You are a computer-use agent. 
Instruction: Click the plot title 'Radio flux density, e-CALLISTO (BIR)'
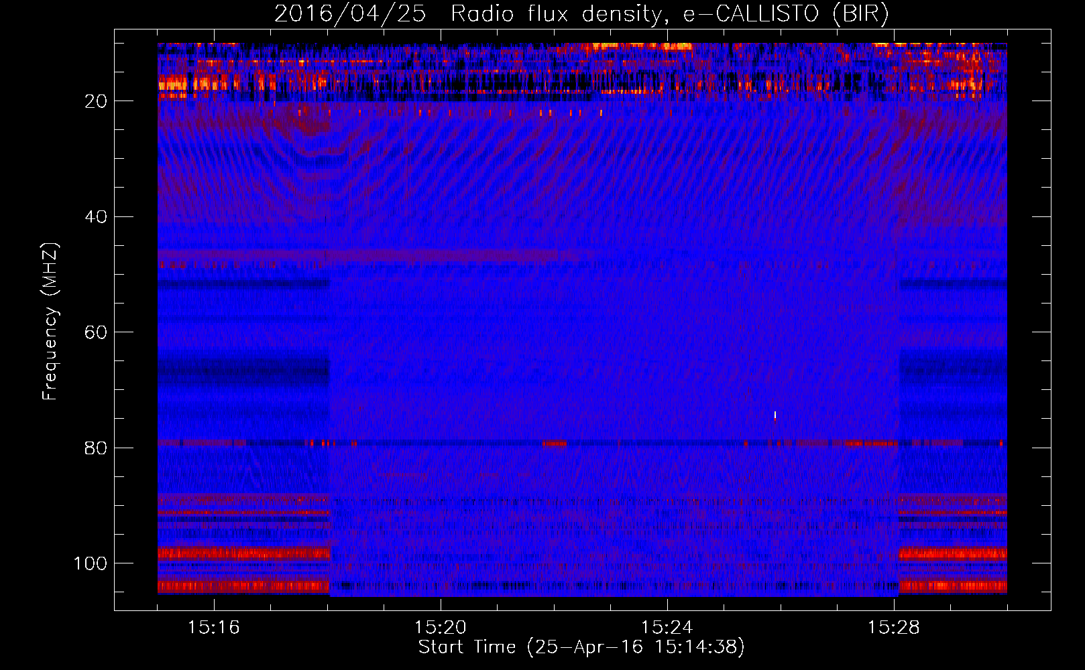(669, 14)
